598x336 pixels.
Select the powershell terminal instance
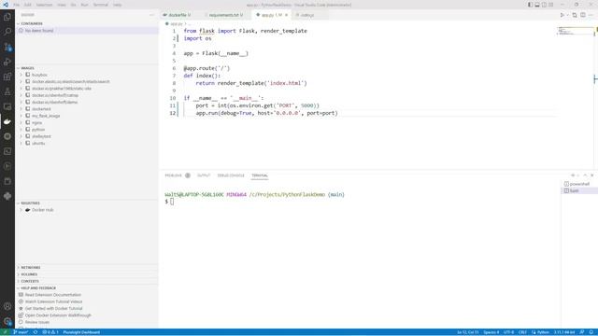[x=579, y=184]
